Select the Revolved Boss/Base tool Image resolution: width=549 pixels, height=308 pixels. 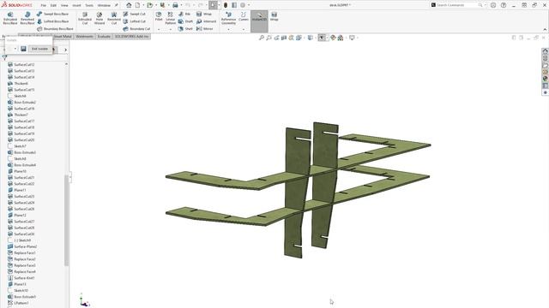coord(27,18)
